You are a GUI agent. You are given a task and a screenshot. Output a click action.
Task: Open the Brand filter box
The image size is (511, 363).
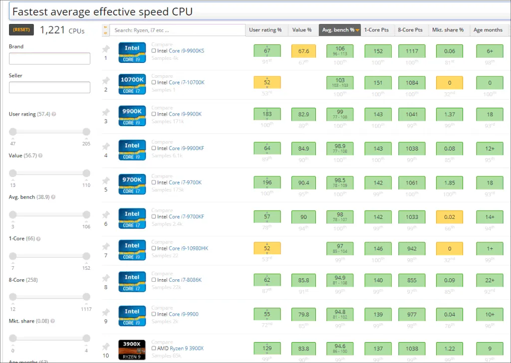(x=49, y=59)
